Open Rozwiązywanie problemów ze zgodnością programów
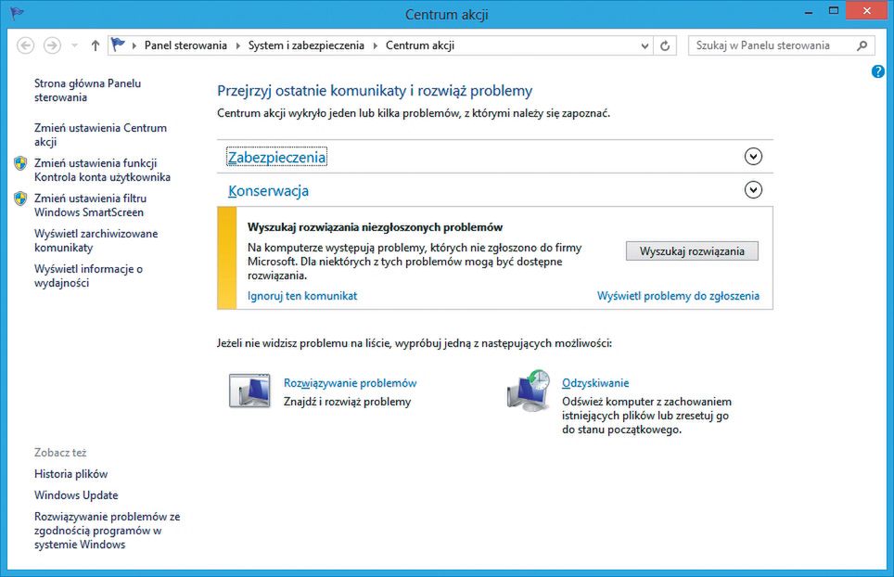Viewport: 894px width, 577px height. [x=108, y=531]
